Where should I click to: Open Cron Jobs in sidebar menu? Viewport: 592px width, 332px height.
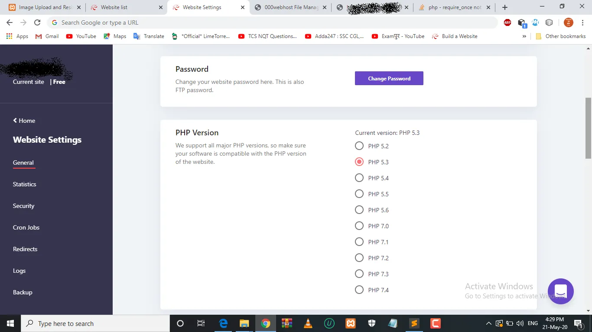click(x=26, y=227)
